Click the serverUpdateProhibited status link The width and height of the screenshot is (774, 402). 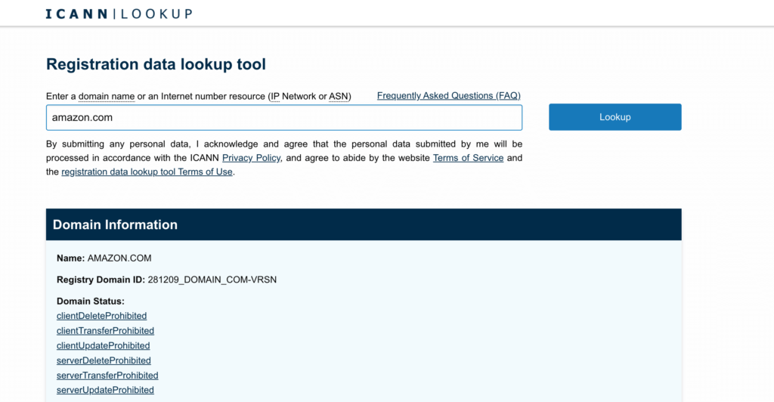tap(105, 390)
